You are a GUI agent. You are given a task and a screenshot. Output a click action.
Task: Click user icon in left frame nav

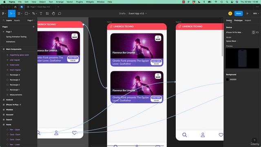click(56, 133)
